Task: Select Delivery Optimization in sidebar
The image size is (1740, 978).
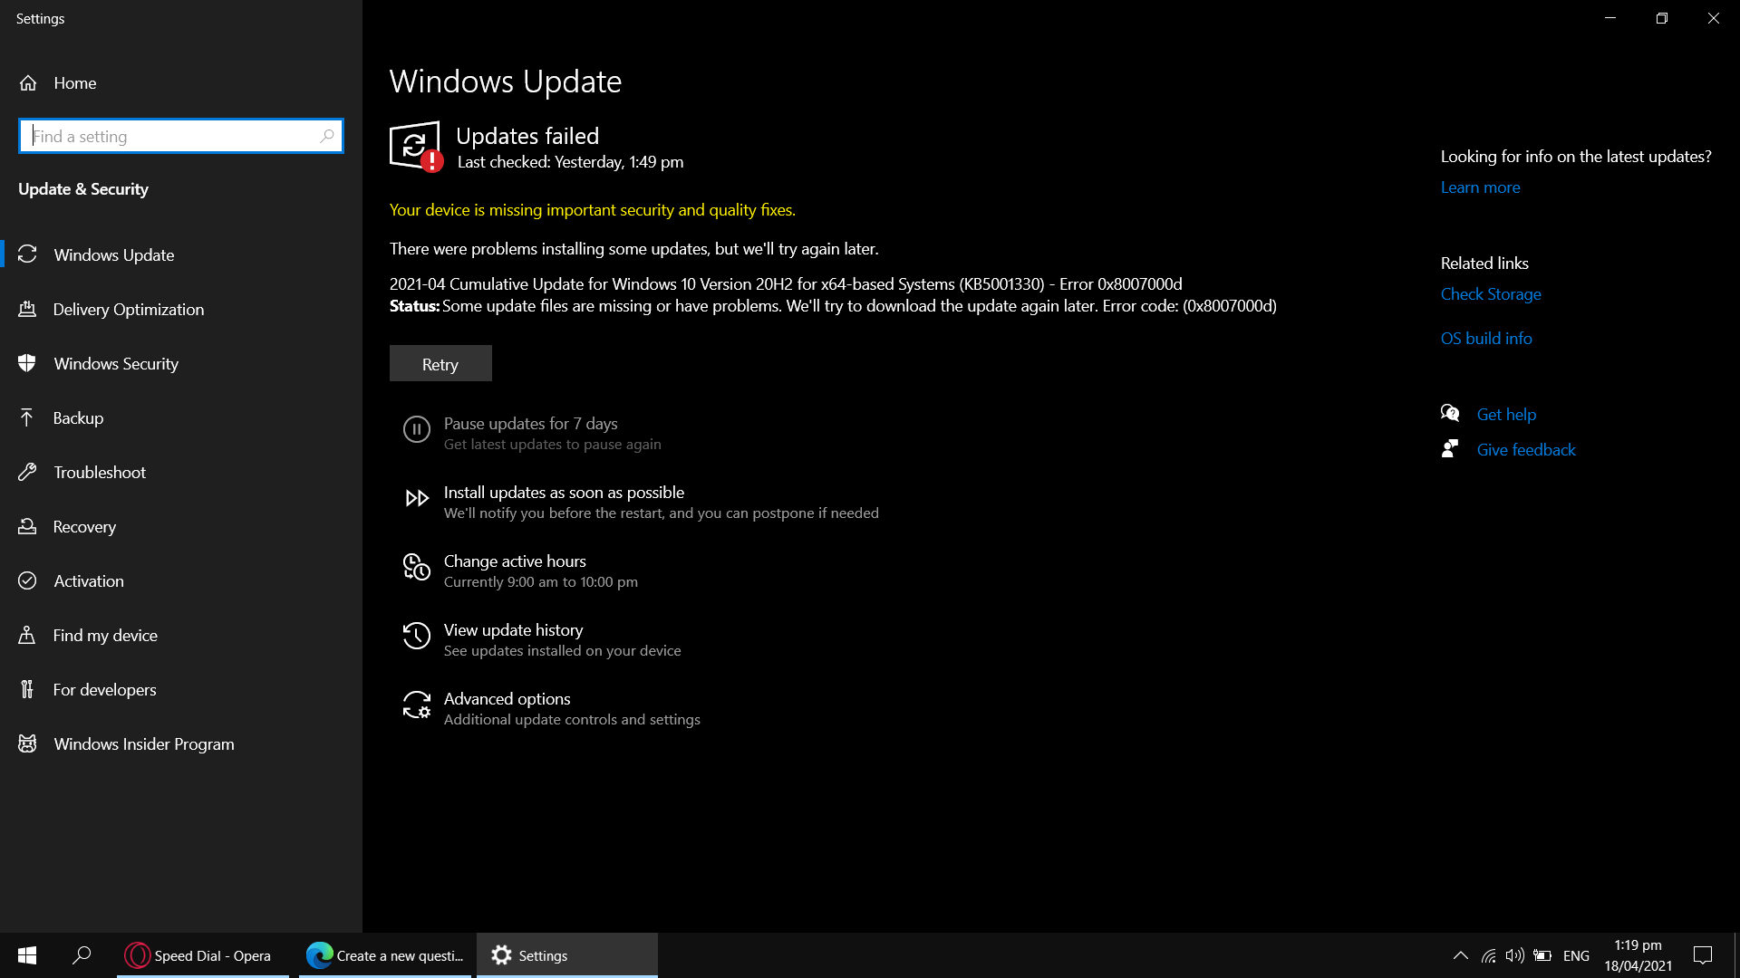Action: [181, 309]
